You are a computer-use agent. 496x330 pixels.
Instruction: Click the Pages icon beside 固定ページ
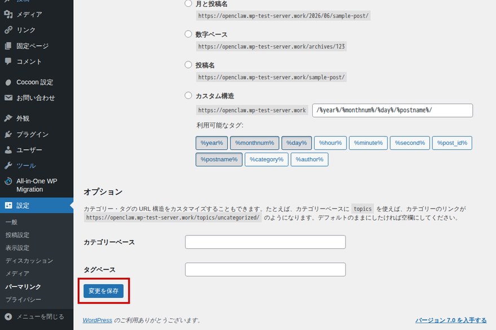8,46
